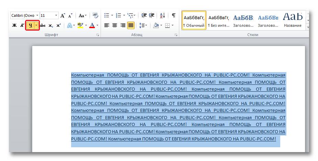Image resolution: width=318 pixels, height=161 pixels.
Task: Apply second Заголово... heading style
Action: [x=268, y=21]
